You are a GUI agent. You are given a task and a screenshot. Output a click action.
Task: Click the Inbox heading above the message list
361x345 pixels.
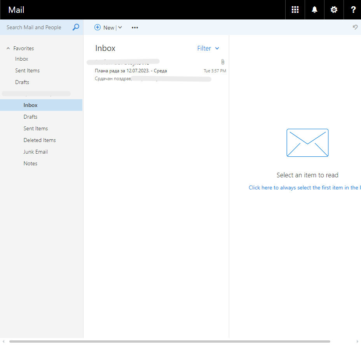point(105,48)
